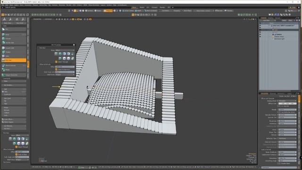Collapse the scene item in Items tree

[x=269, y=25]
